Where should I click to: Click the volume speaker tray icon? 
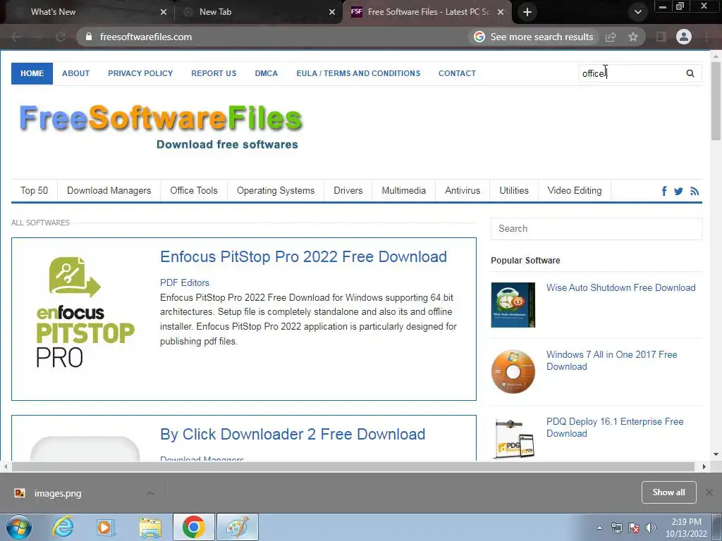point(651,528)
